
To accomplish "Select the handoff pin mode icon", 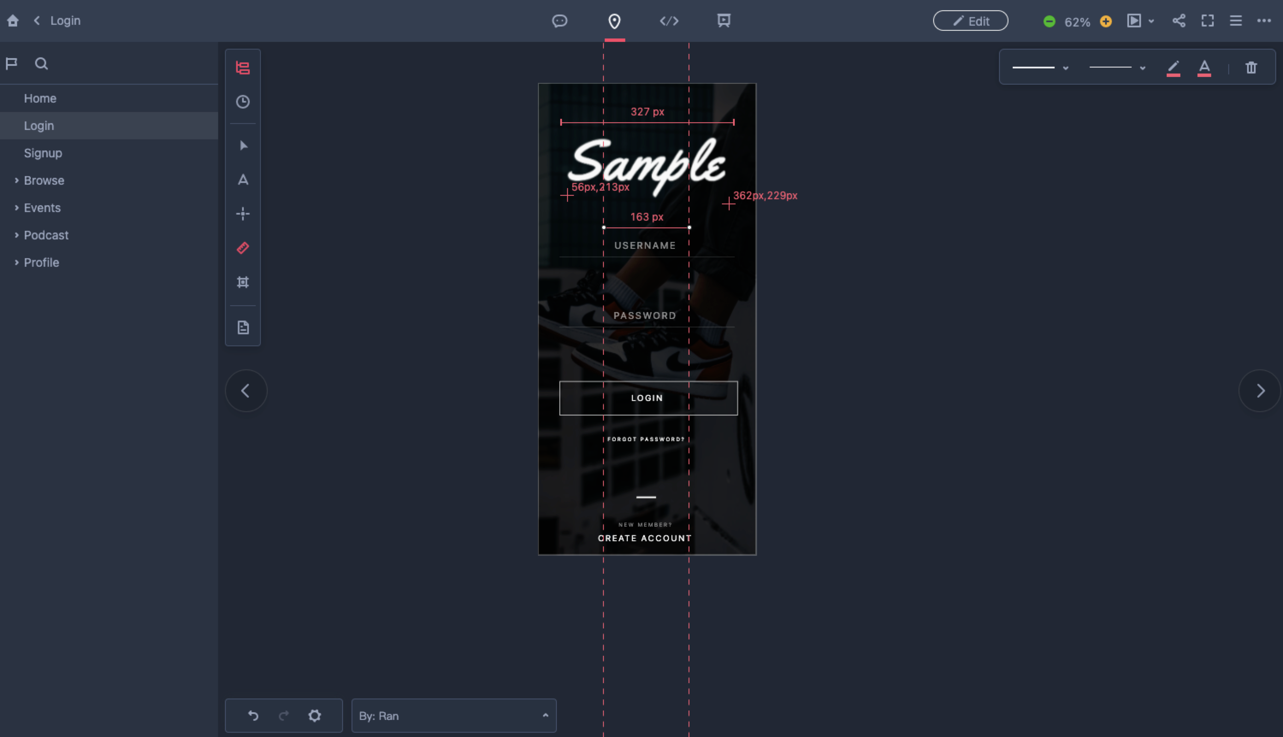I will pos(614,21).
